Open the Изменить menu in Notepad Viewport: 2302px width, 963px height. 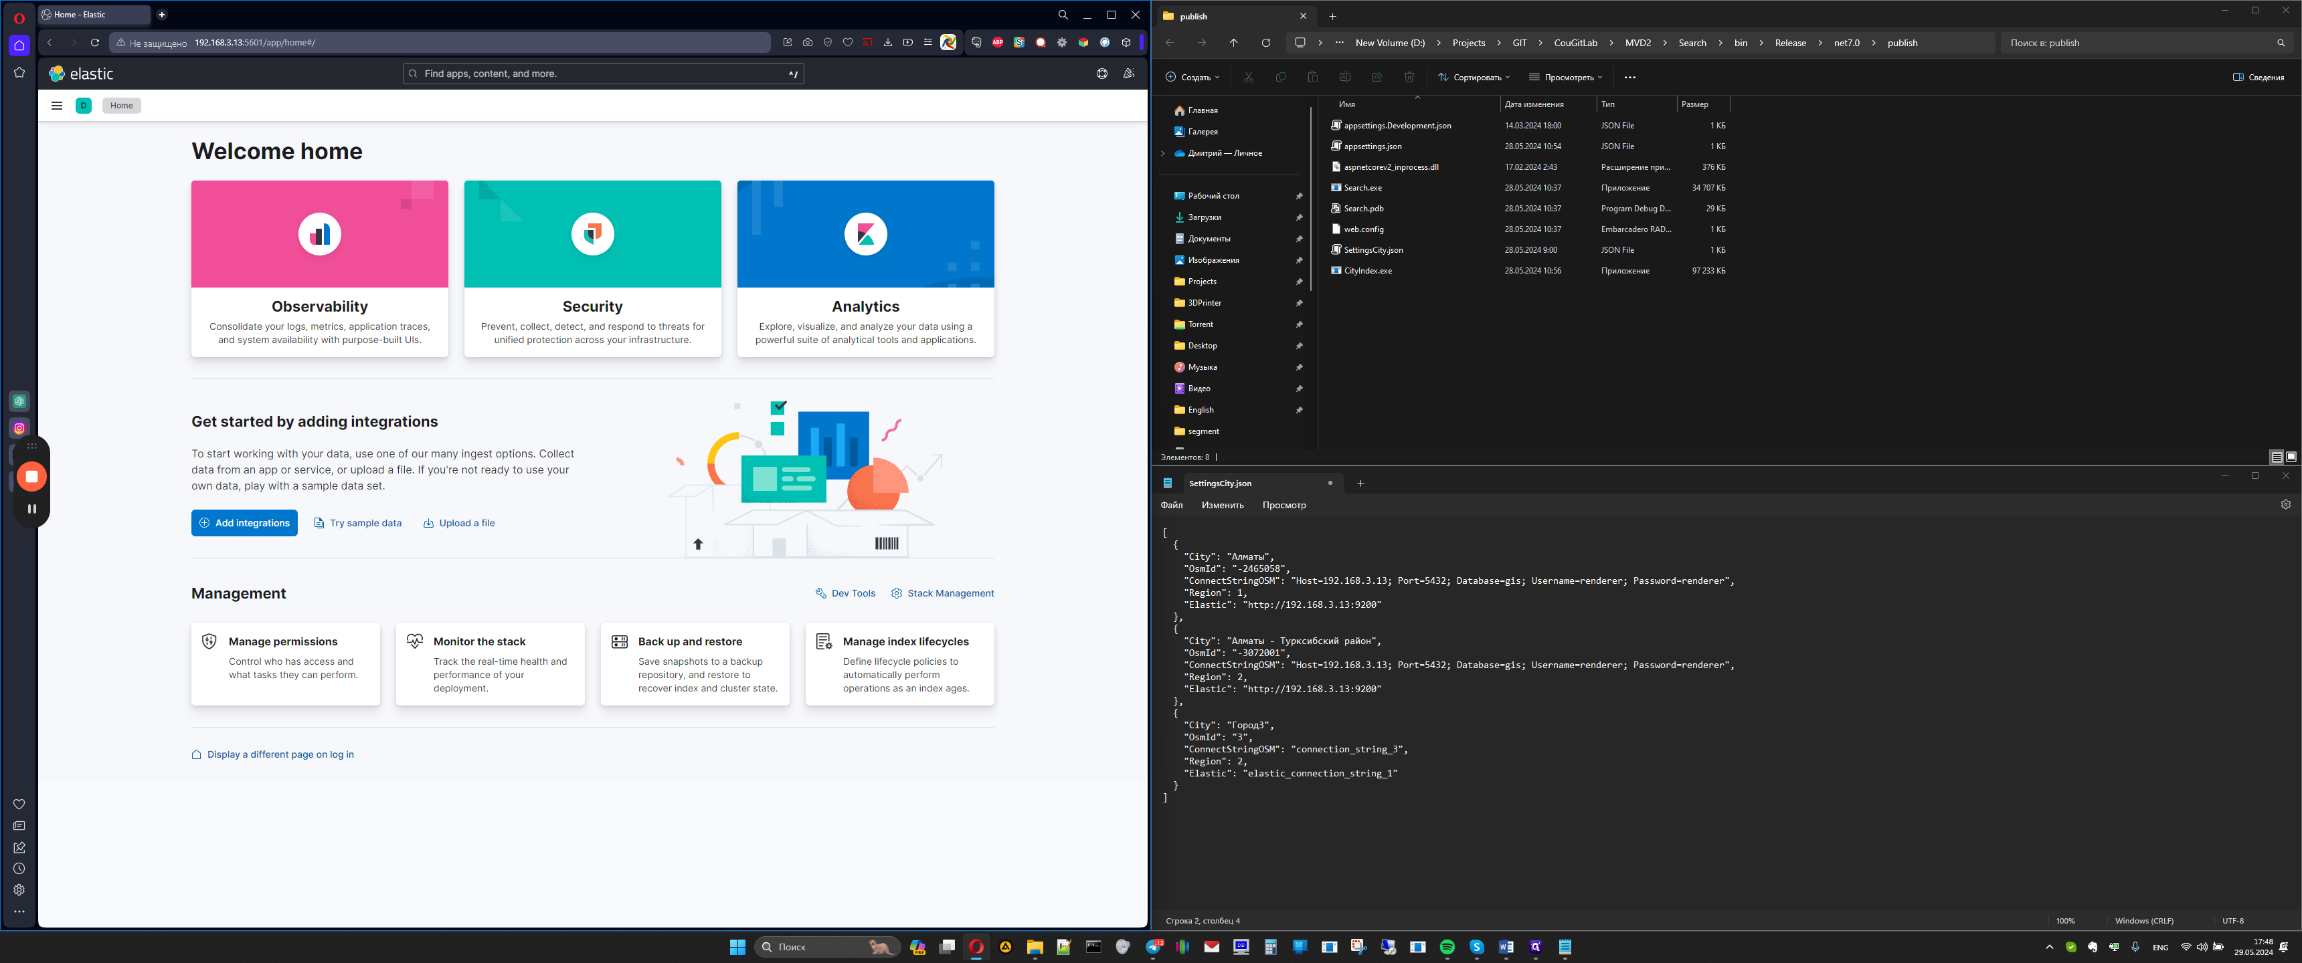1221,506
